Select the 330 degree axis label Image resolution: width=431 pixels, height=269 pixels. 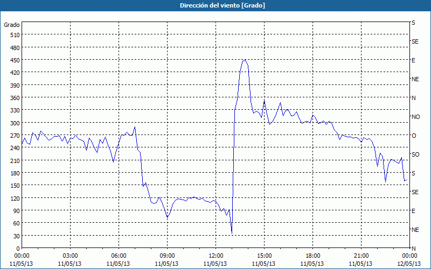click(x=15, y=110)
